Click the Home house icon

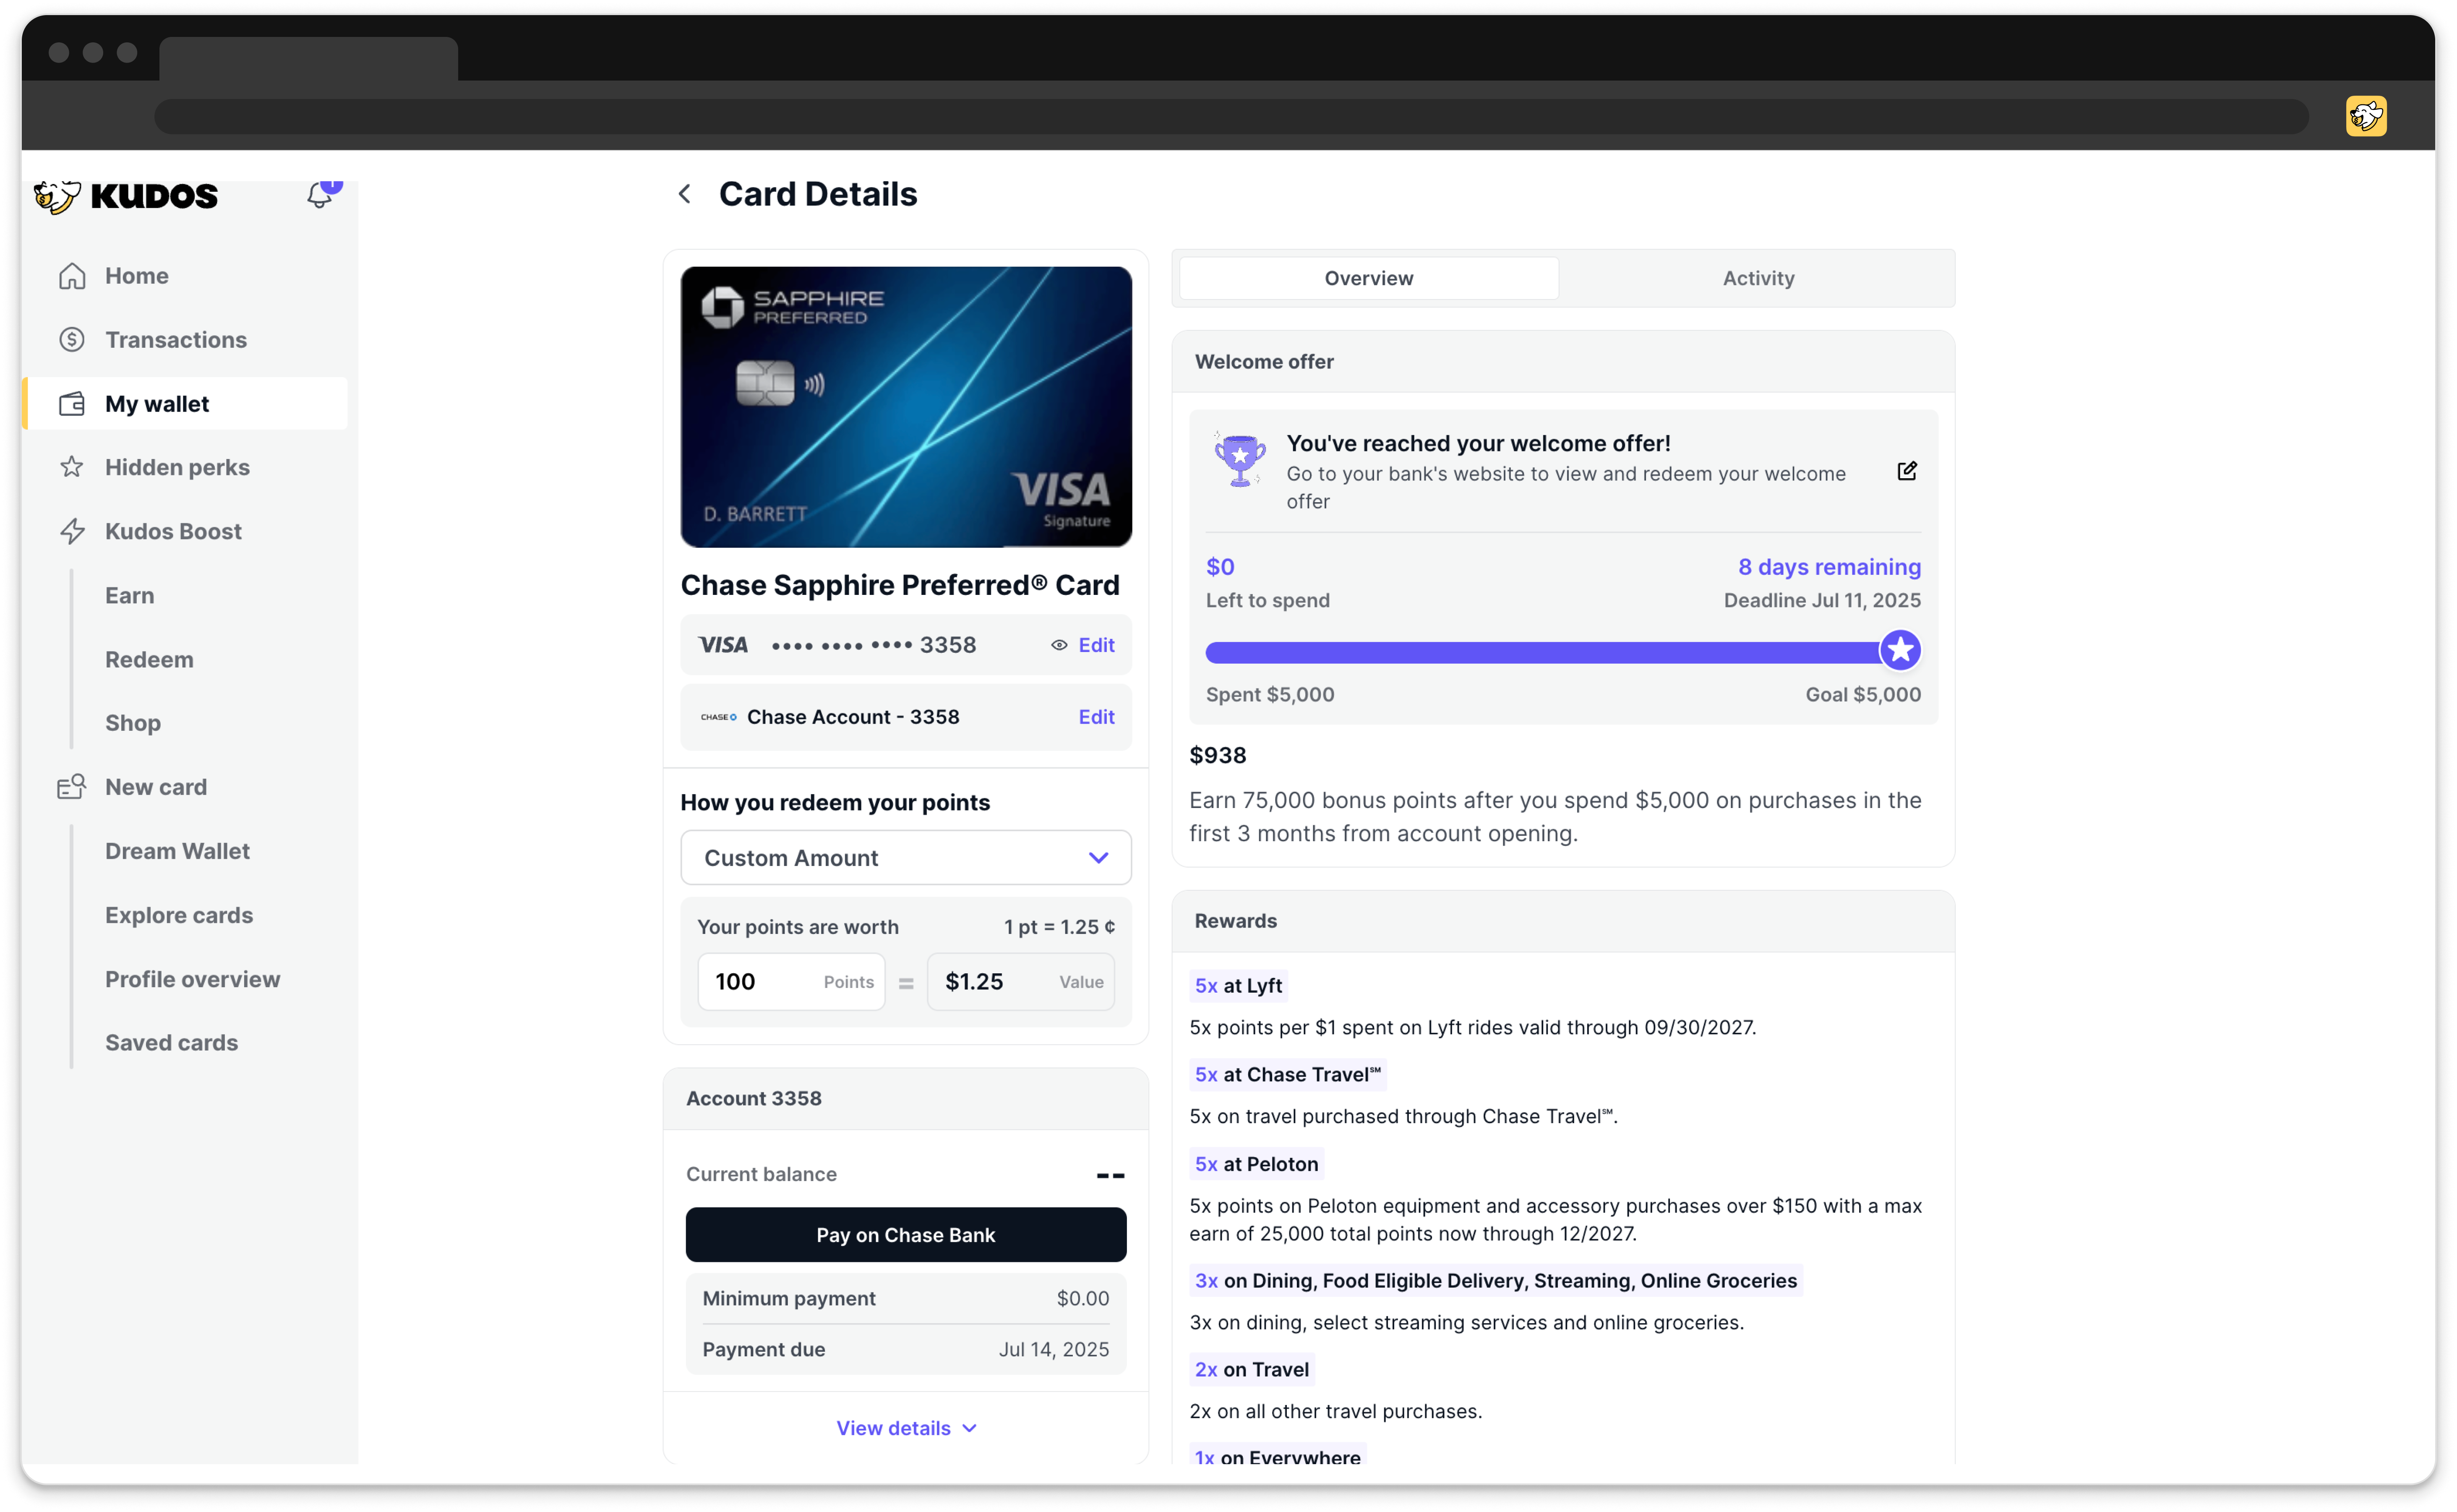tap(72, 276)
